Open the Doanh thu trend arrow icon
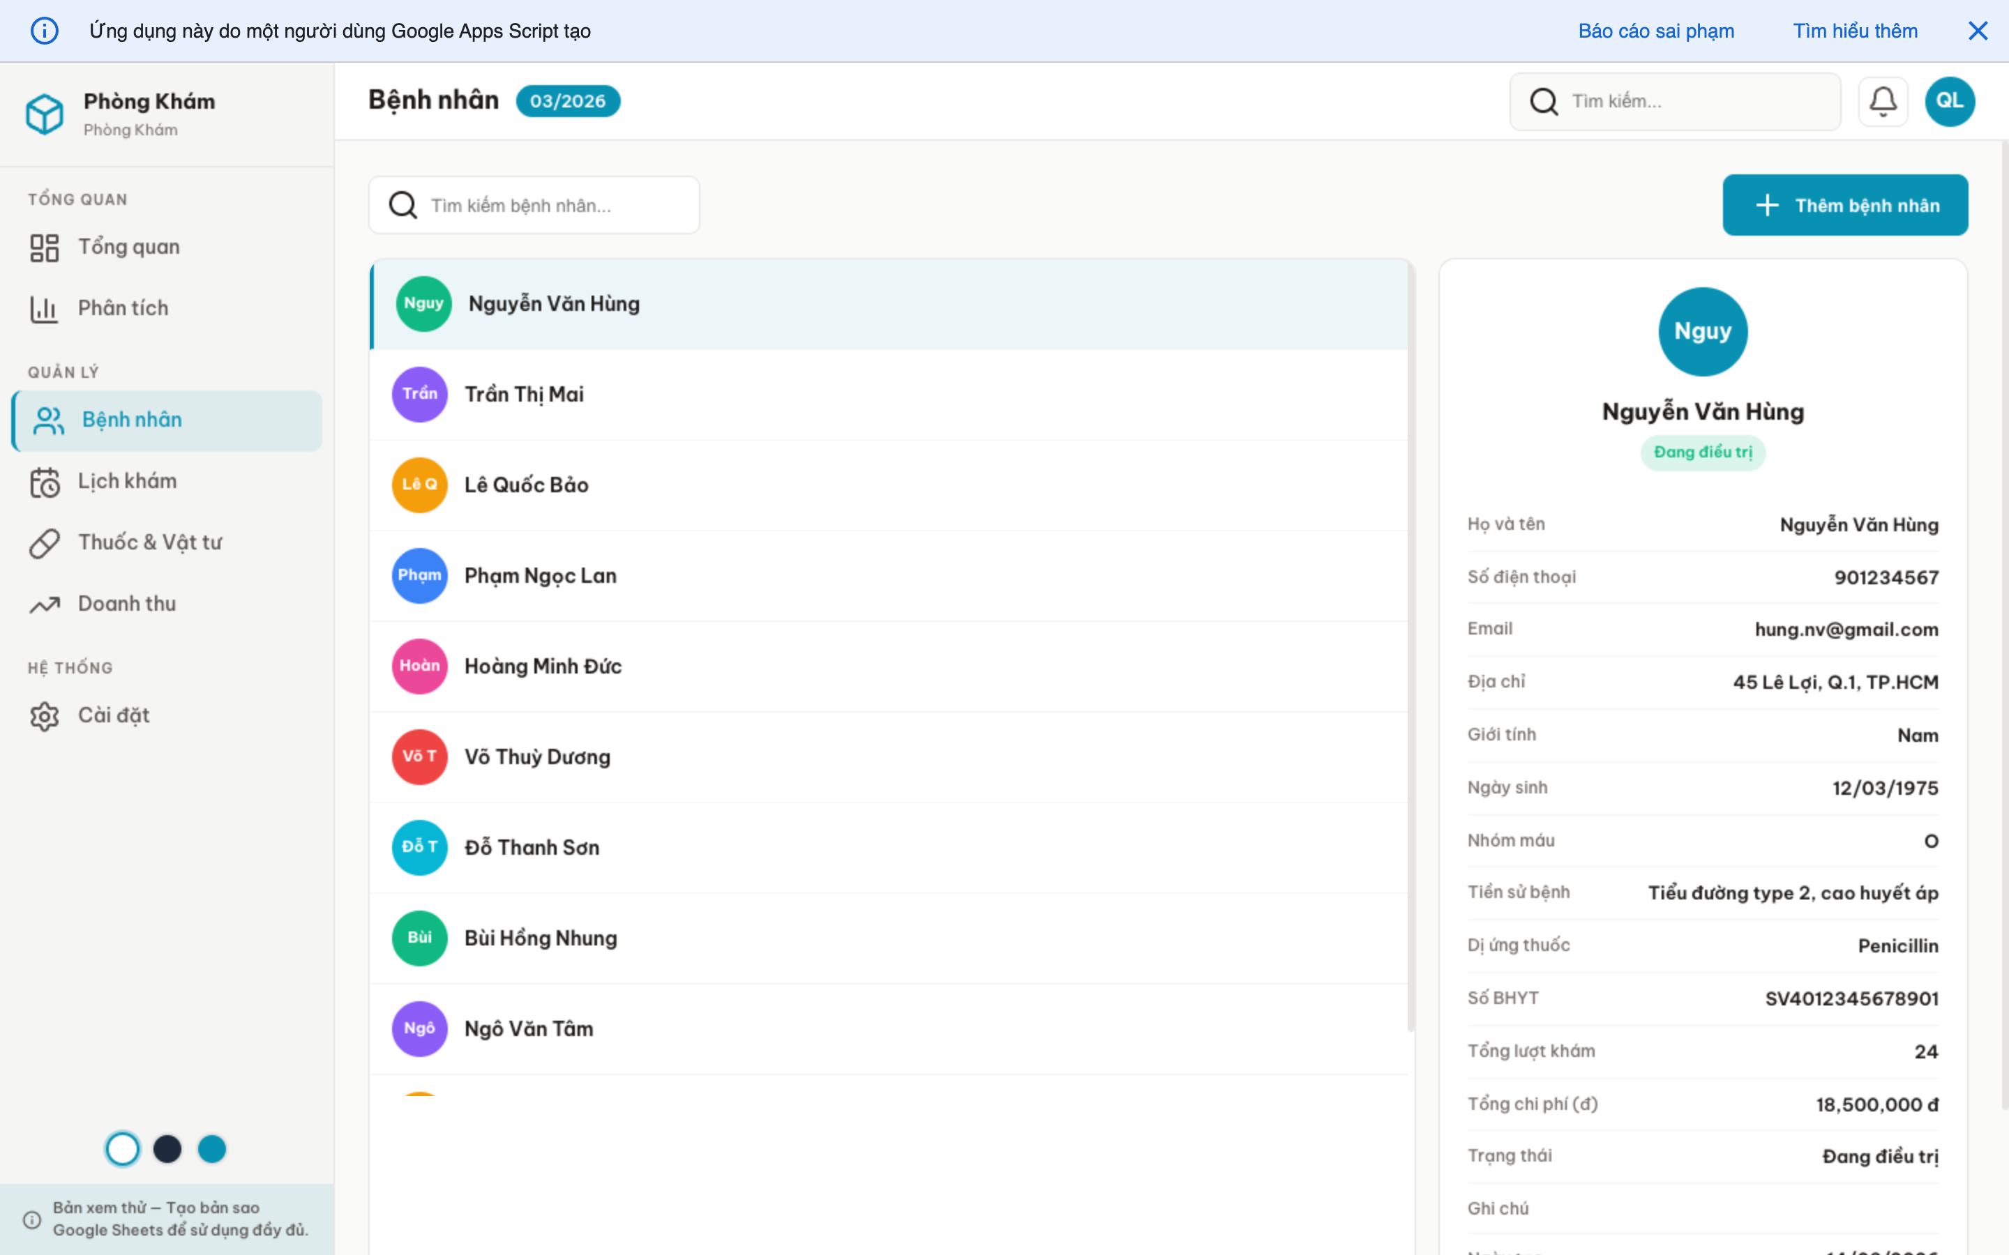This screenshot has height=1255, width=2009. [44, 603]
